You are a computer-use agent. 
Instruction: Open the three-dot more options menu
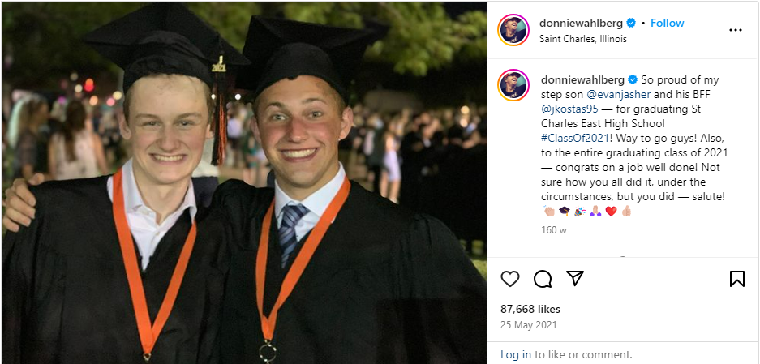[x=735, y=30]
